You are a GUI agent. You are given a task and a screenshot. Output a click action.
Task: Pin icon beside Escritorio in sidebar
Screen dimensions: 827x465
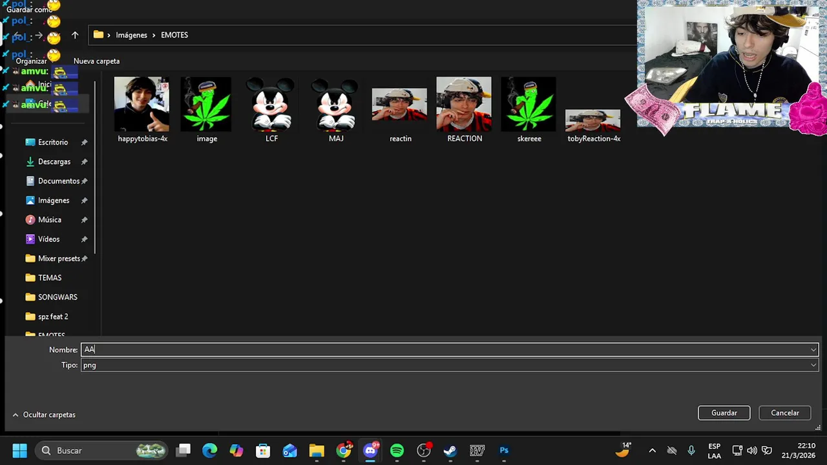84,142
